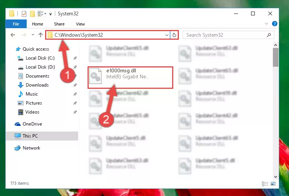Click the Documents page icon
The image size is (289, 196).
pyautogui.click(x=20, y=76)
